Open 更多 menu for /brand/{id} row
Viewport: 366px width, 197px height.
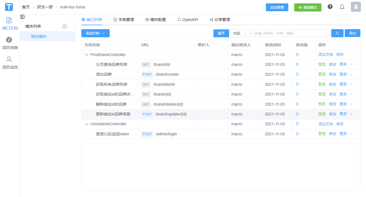pos(346,94)
